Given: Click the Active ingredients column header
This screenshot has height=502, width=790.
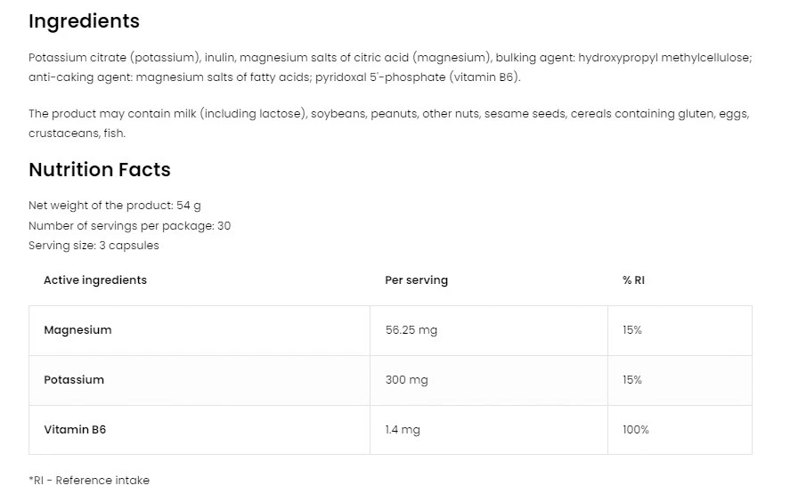Looking at the screenshot, I should click(95, 279).
